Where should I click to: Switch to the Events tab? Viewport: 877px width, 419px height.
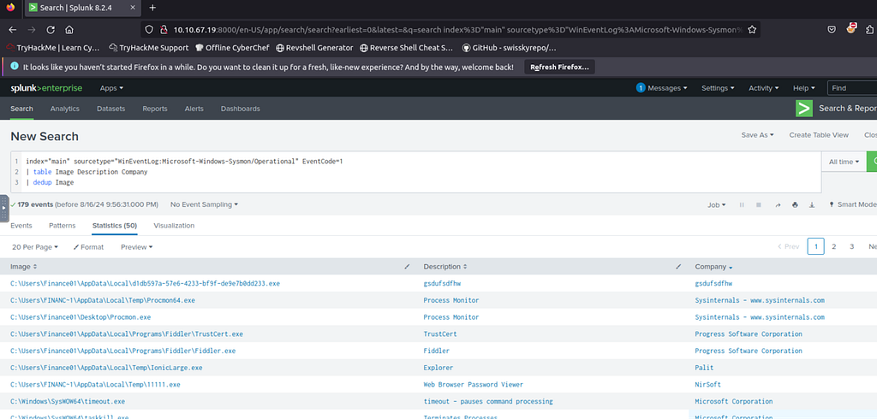pos(21,226)
